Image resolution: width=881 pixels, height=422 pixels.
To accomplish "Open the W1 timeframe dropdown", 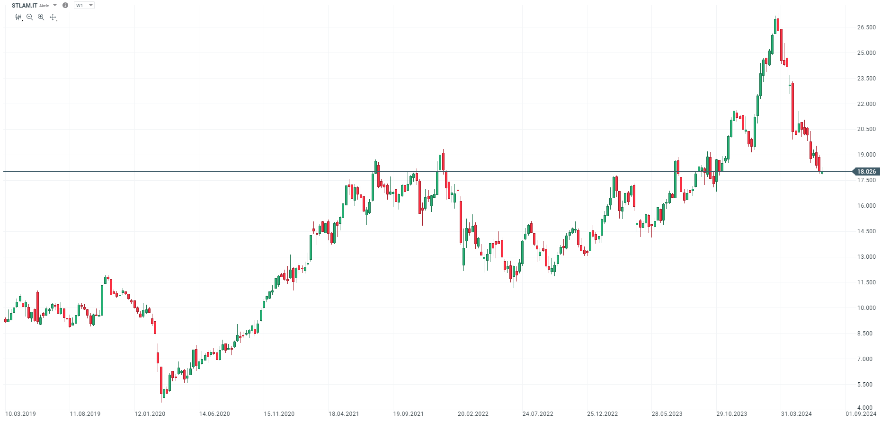I will click(x=84, y=5).
